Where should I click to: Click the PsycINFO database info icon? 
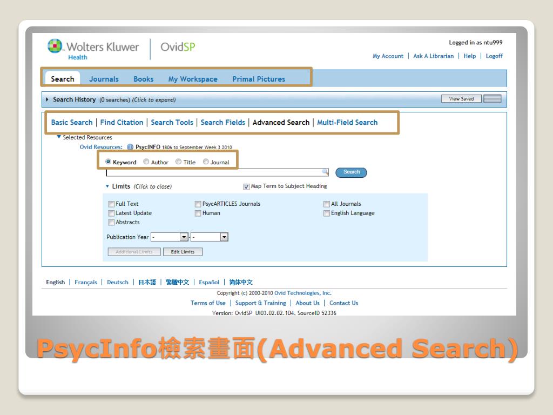tap(130, 147)
